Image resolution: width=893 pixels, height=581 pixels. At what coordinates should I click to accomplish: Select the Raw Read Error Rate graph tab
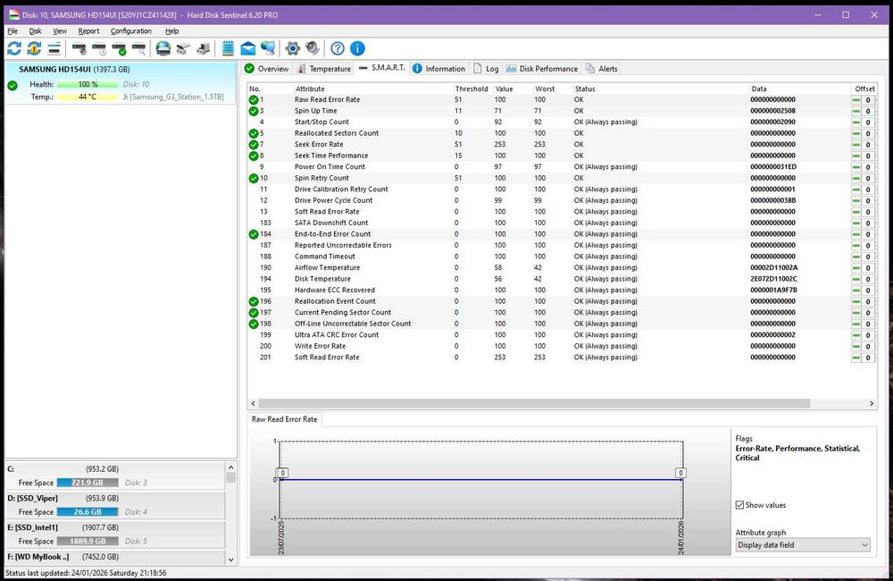(x=285, y=419)
